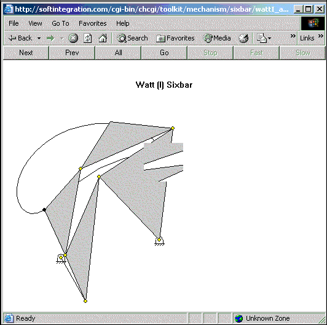Expand the Forward history dropdown arrow

coord(61,38)
